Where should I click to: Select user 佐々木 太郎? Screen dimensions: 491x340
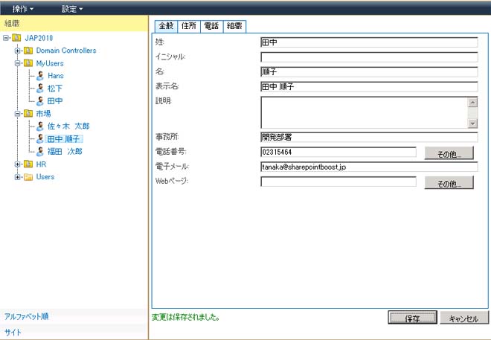[x=68, y=126]
